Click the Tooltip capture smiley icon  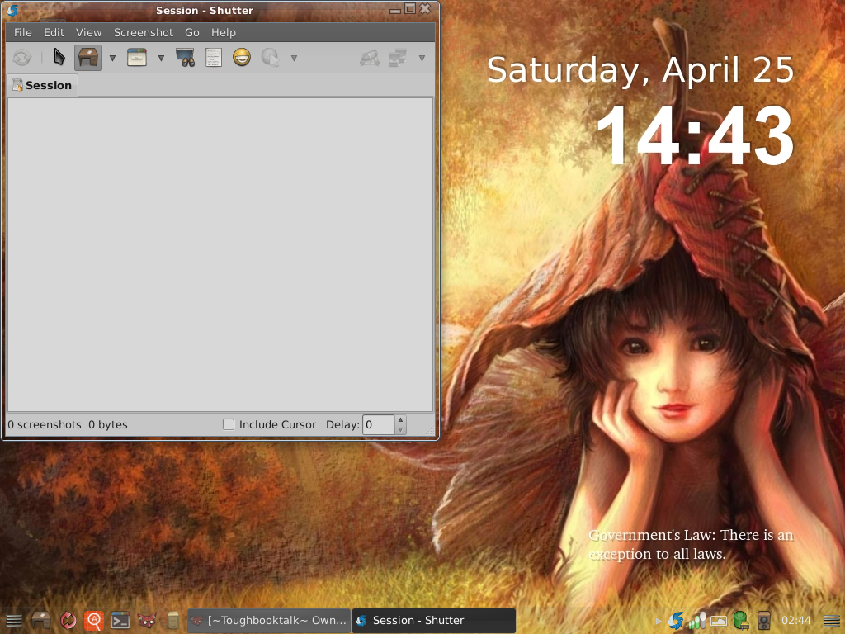pyautogui.click(x=242, y=57)
